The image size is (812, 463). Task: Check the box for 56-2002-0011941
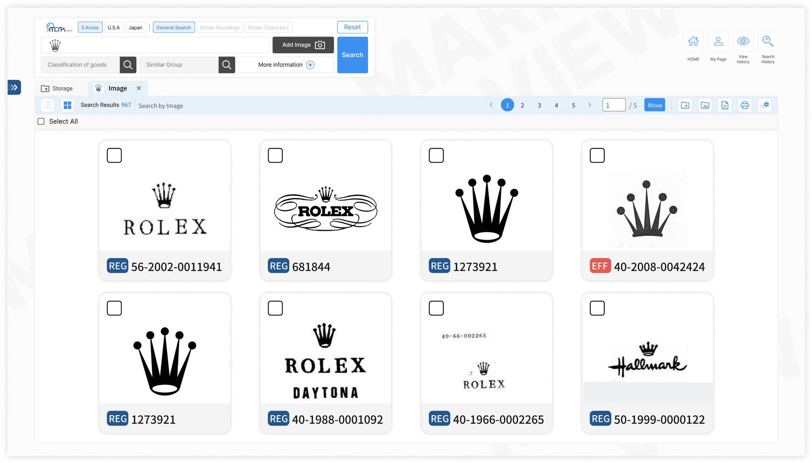(x=114, y=155)
